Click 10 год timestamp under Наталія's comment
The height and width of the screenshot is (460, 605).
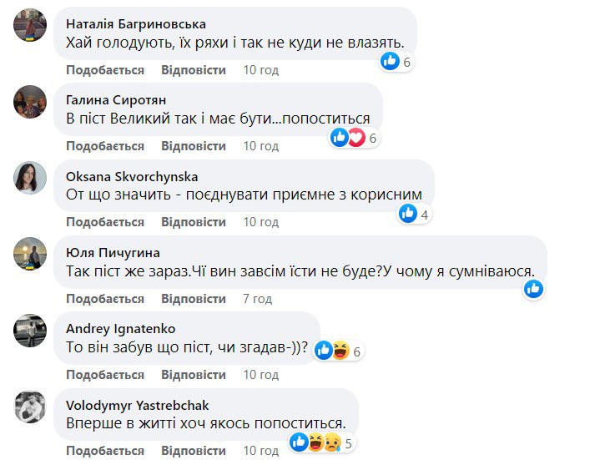tap(260, 70)
